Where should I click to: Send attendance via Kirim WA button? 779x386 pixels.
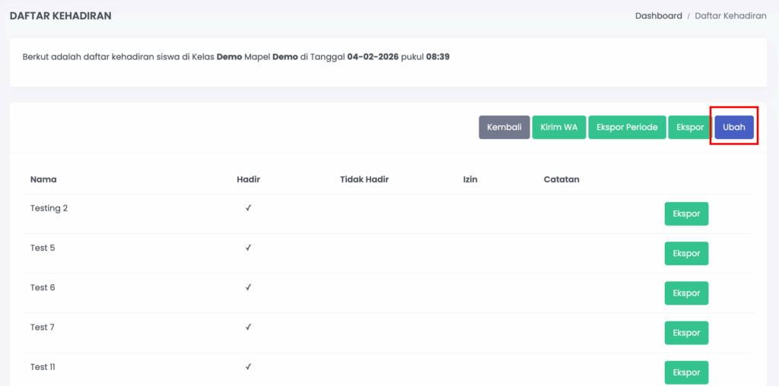558,128
